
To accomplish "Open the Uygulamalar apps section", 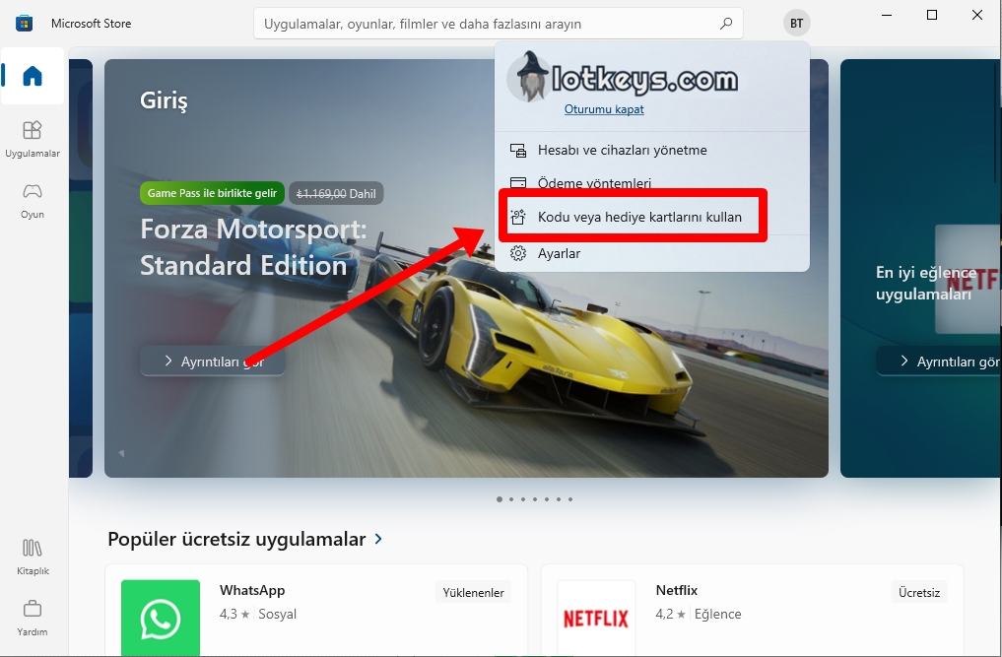I will (x=32, y=138).
